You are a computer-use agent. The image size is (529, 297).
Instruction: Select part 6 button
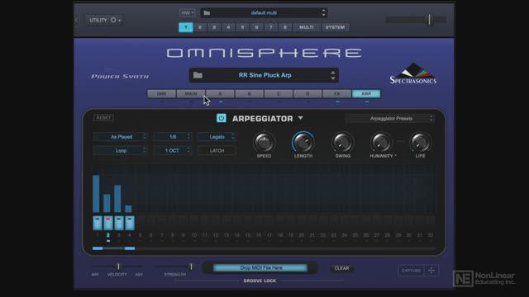pos(256,27)
